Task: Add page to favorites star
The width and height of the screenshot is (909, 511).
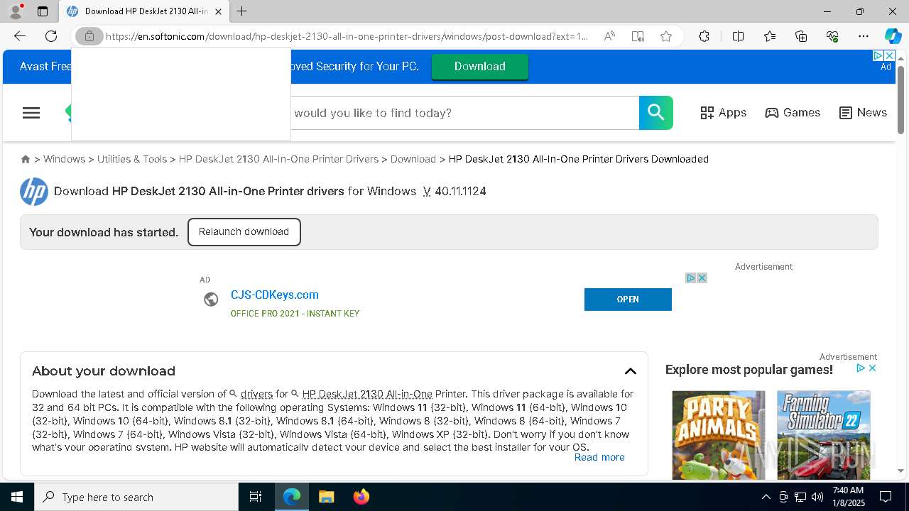Action: pos(666,36)
